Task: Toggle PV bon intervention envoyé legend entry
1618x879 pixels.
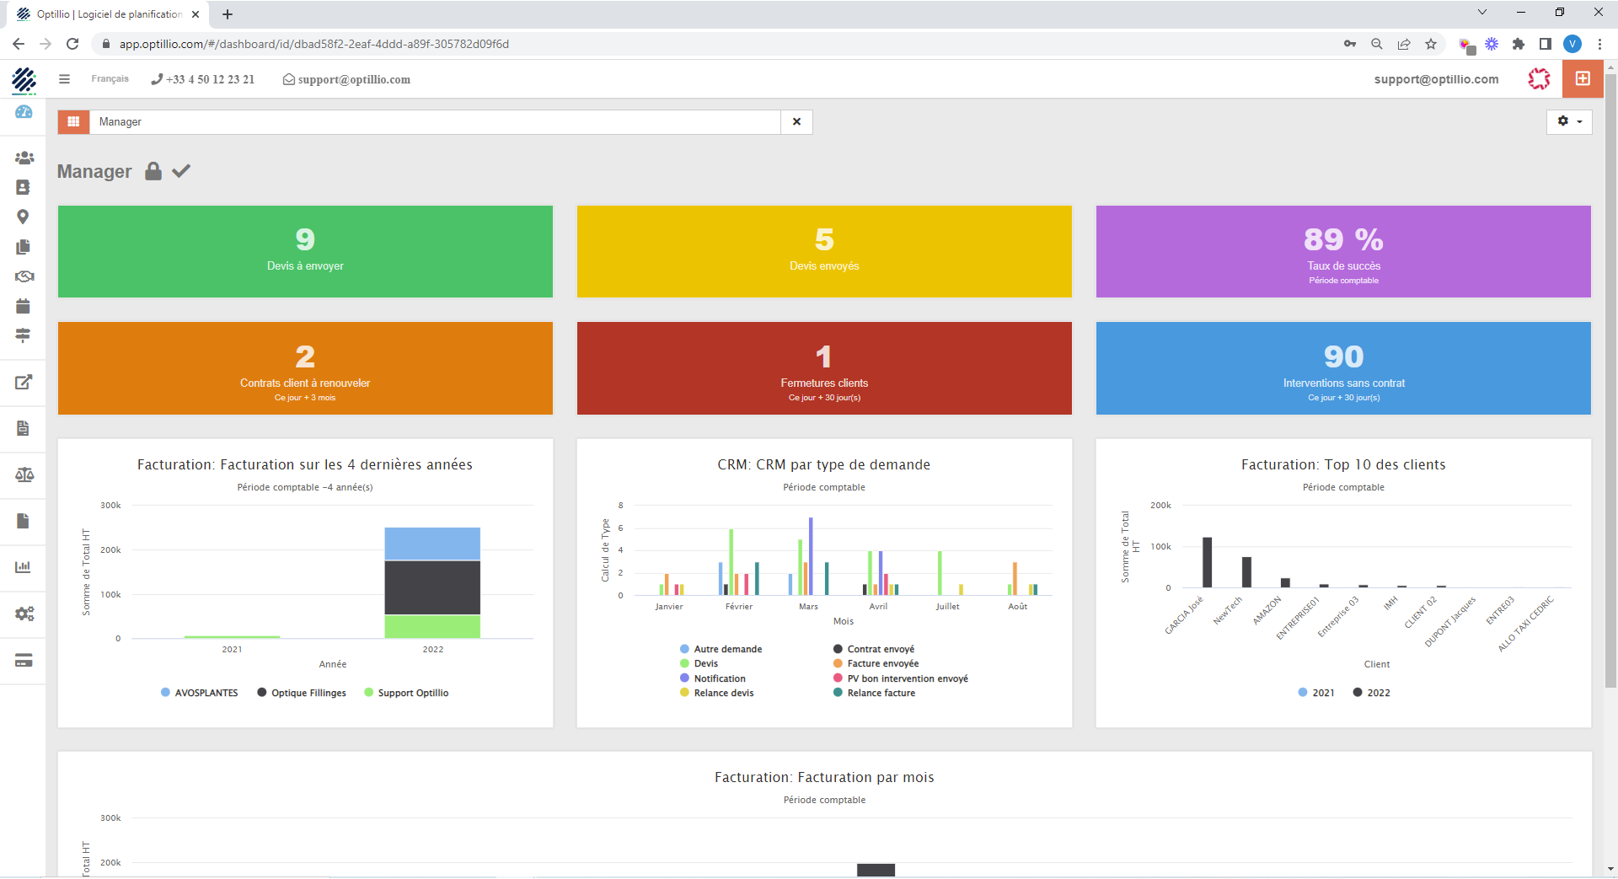Action: [901, 678]
